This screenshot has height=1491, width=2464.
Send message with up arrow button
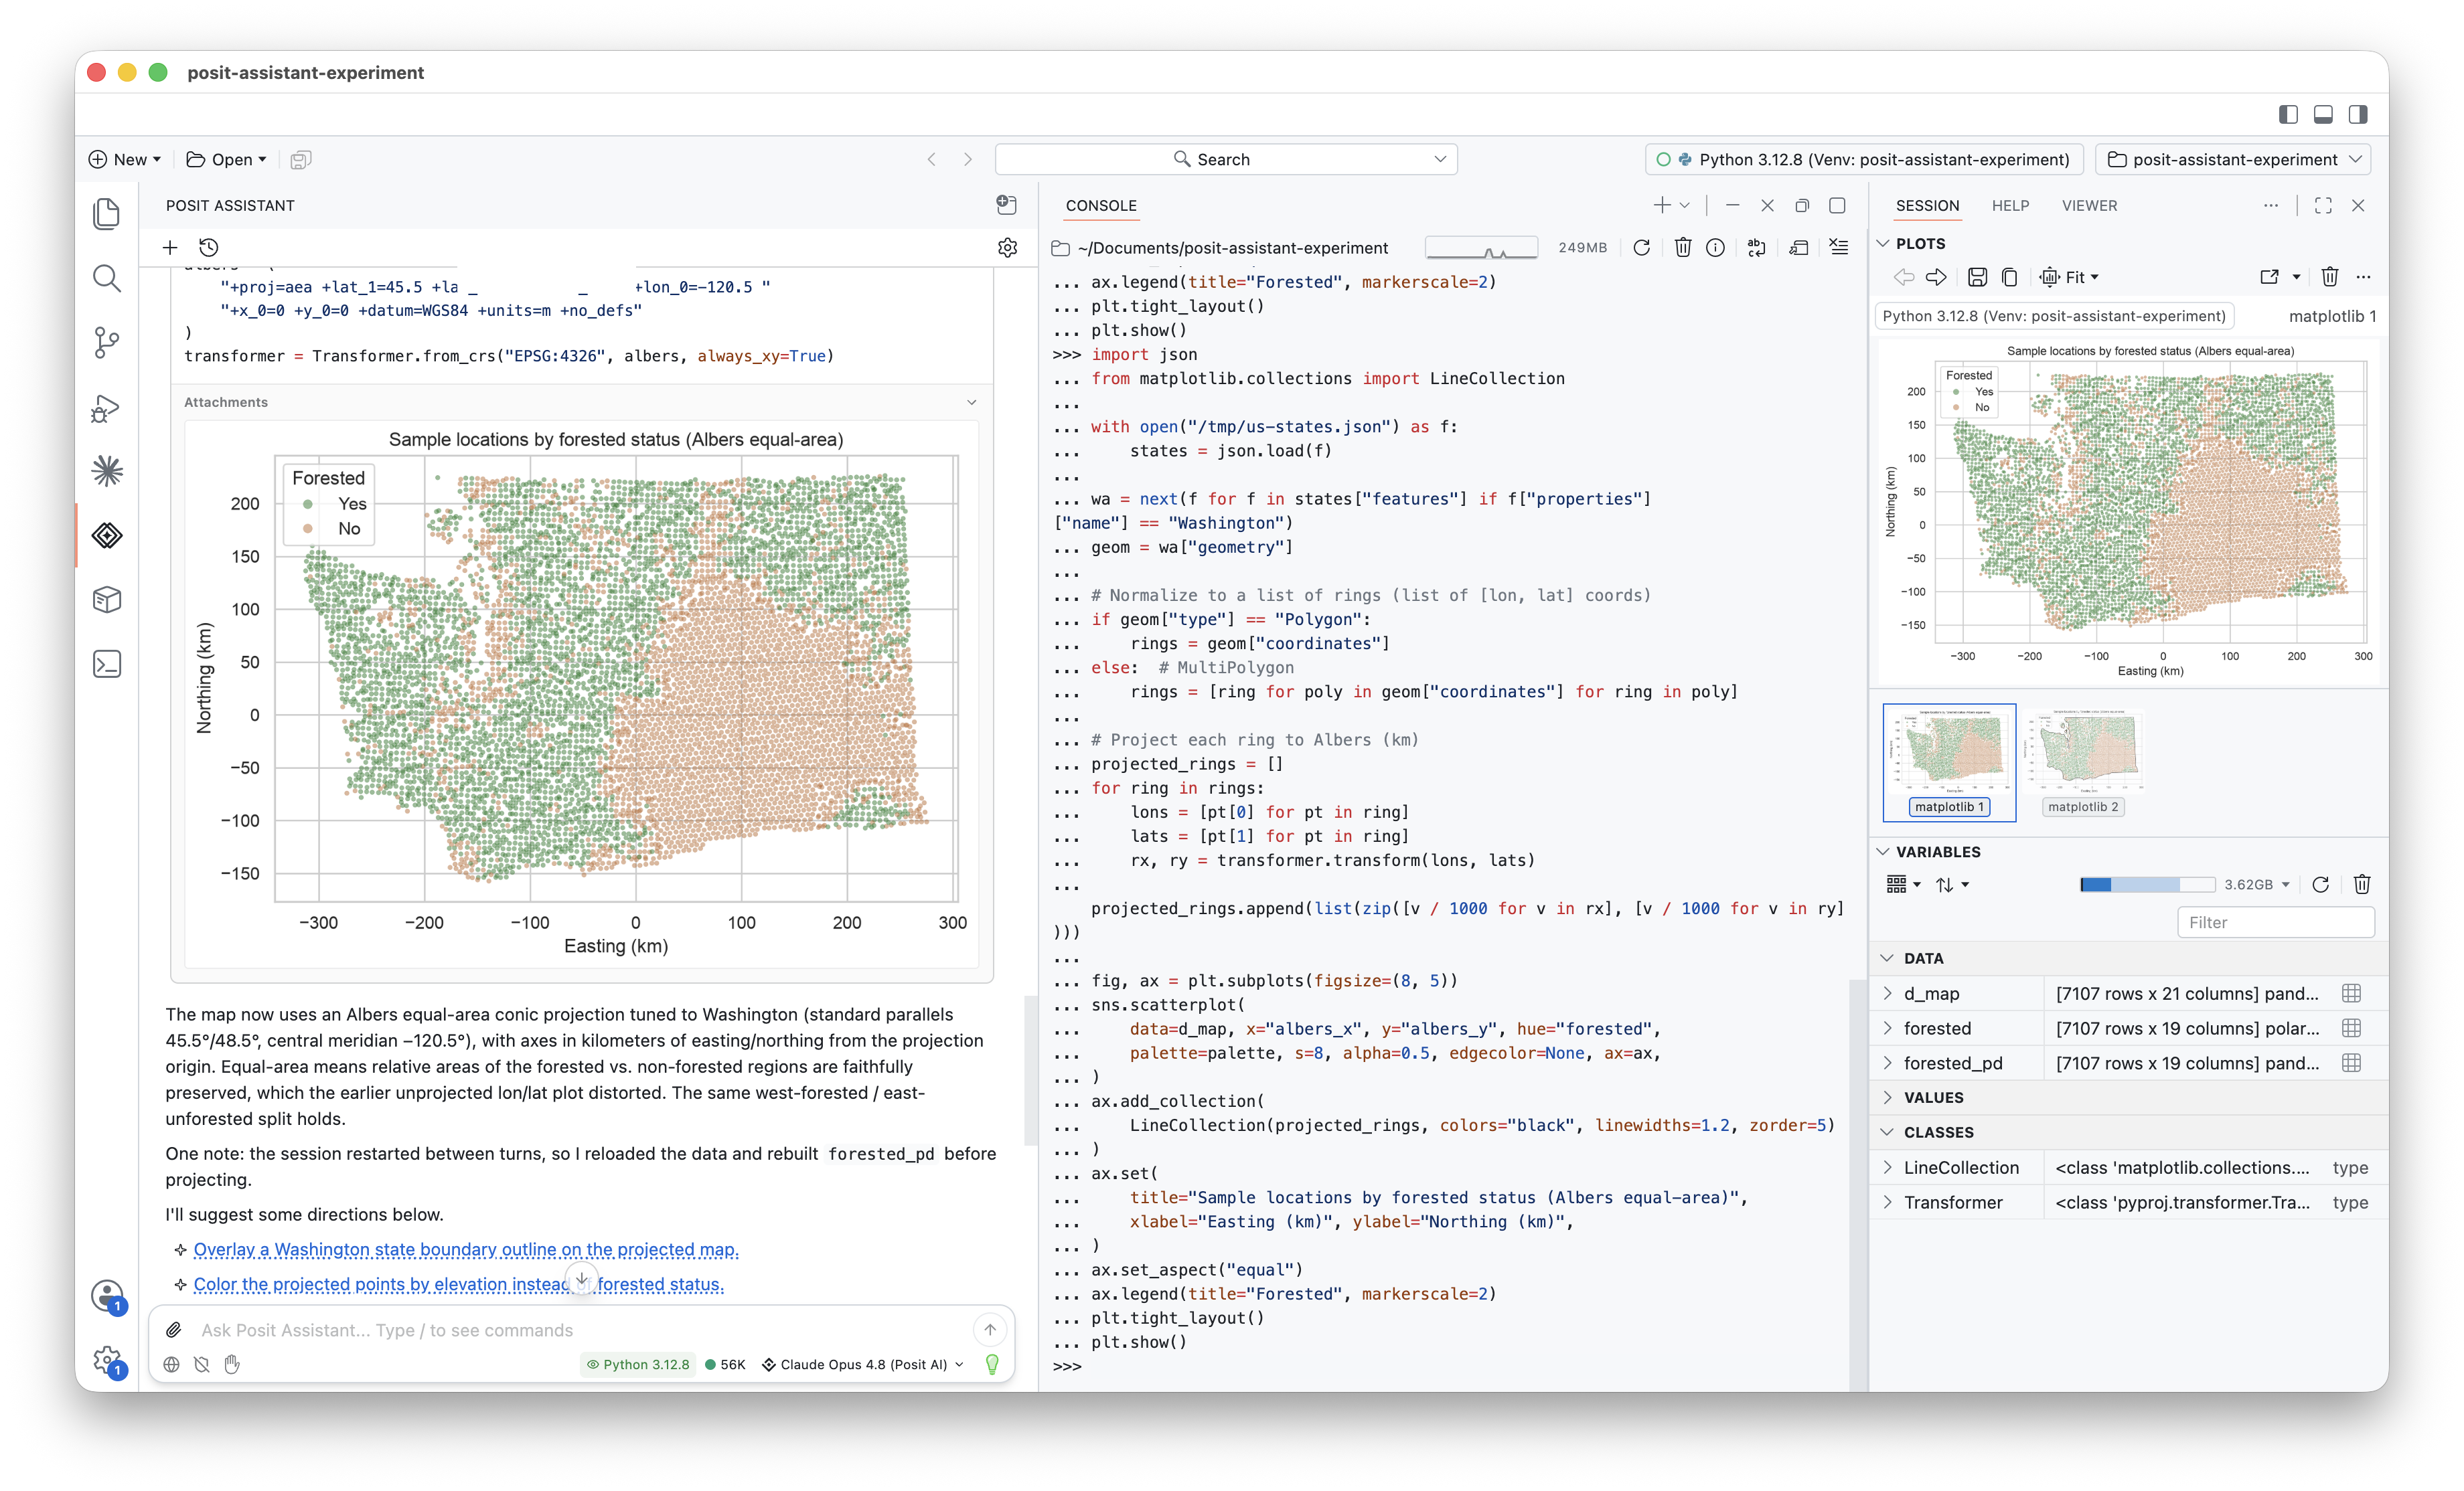(x=989, y=1329)
